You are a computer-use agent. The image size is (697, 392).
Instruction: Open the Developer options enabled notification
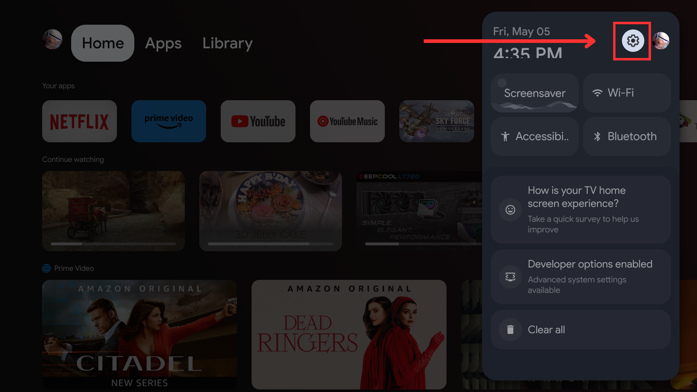pyautogui.click(x=580, y=277)
